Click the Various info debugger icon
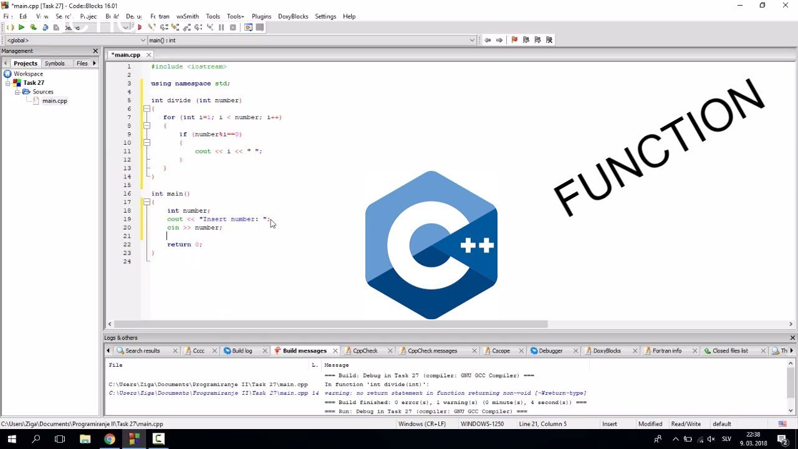 [x=260, y=27]
